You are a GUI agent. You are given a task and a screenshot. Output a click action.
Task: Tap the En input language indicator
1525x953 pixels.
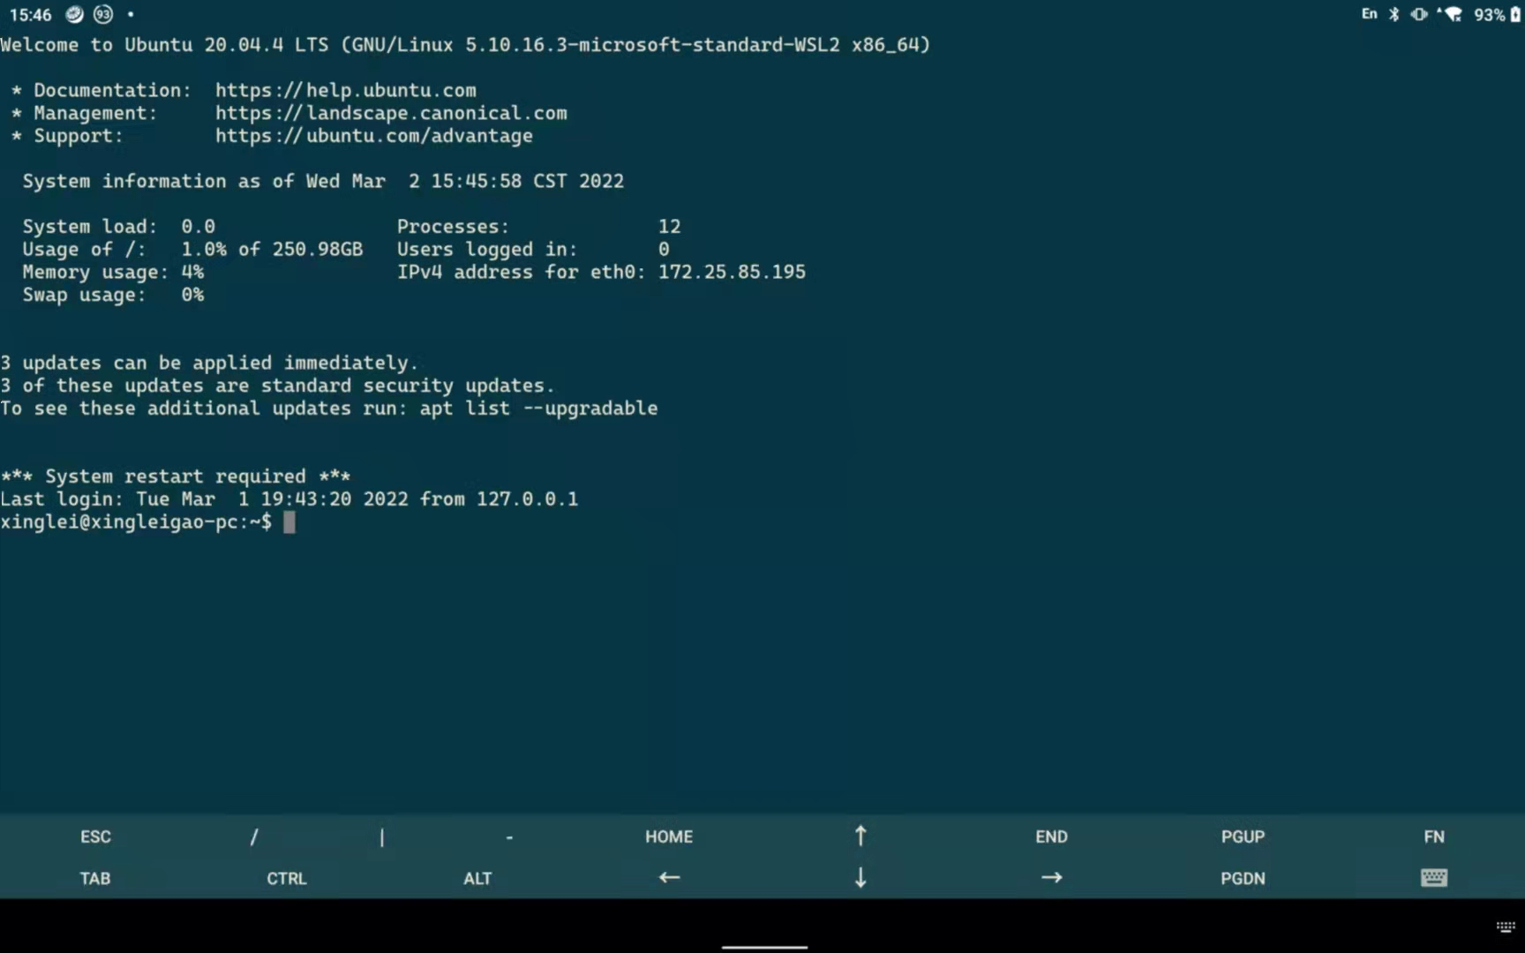point(1369,14)
